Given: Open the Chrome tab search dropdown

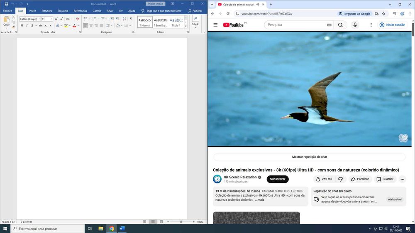Looking at the screenshot, I should pyautogui.click(x=212, y=5).
